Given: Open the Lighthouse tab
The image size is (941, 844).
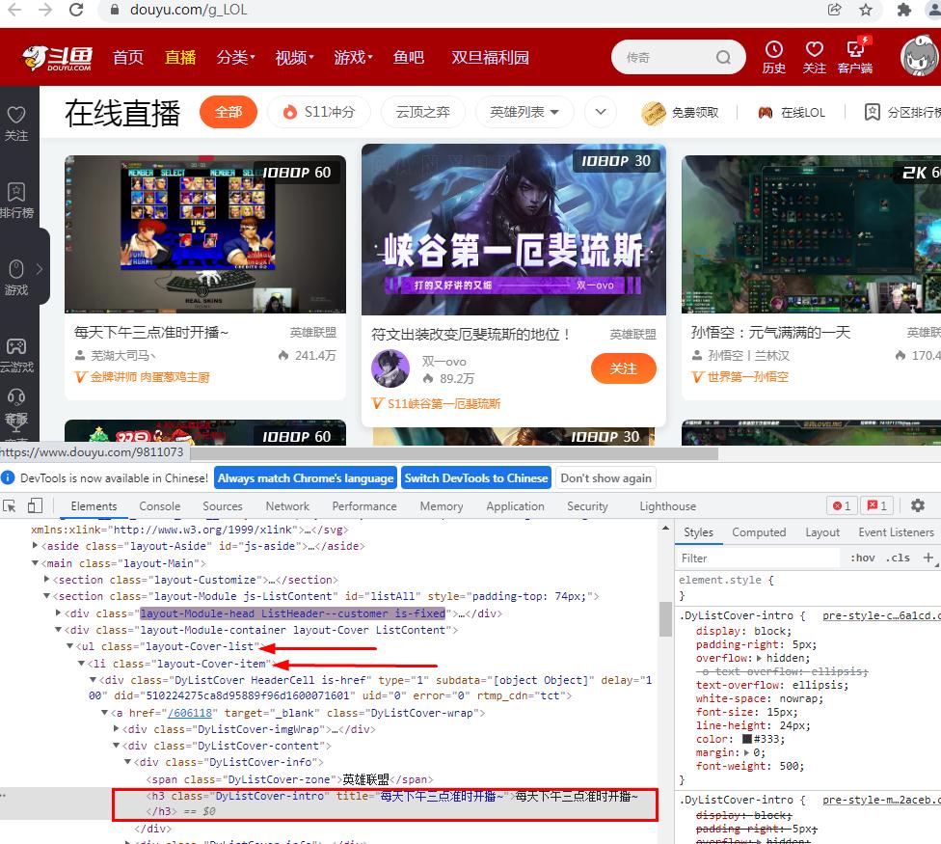Looking at the screenshot, I should (x=667, y=506).
